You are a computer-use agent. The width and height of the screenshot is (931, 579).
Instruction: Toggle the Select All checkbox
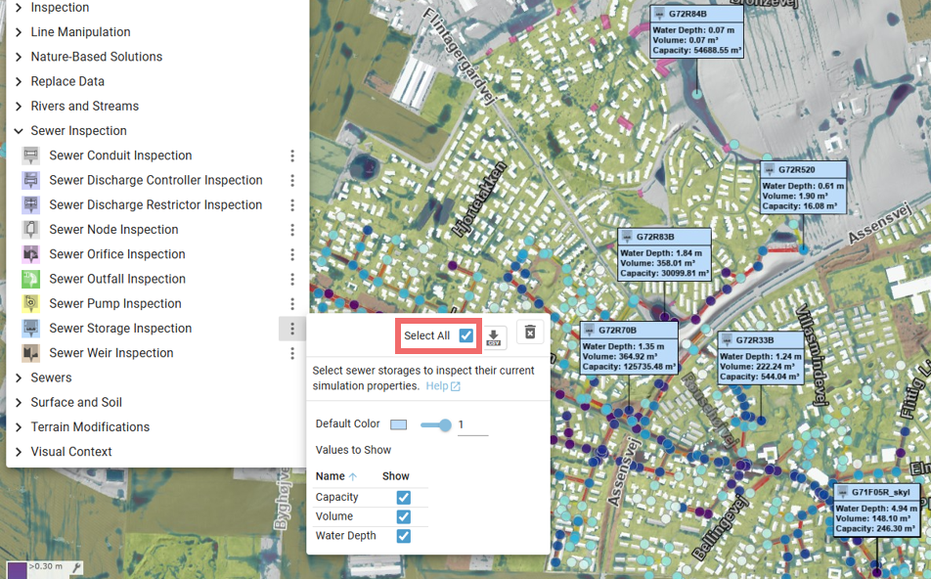[x=466, y=335]
